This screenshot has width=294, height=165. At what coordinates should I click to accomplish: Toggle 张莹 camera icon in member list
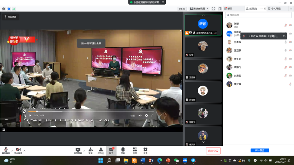pyautogui.click(x=290, y=25)
